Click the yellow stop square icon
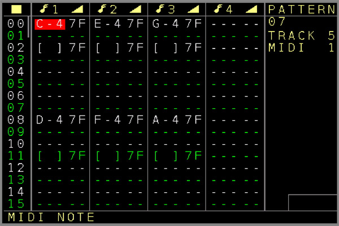The height and width of the screenshot is (226, 339). (16, 9)
